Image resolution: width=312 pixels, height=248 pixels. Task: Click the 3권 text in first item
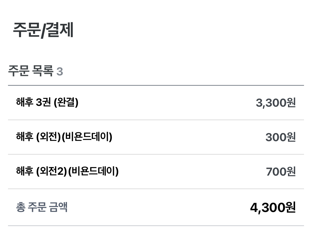[x=43, y=103]
